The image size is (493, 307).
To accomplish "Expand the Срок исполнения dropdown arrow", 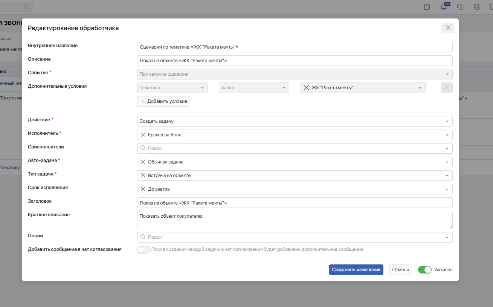I will click(447, 189).
